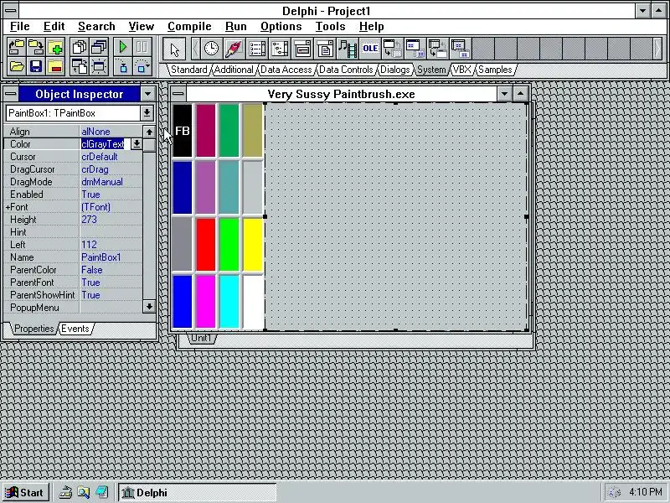Open the Dialogs palette tab
This screenshot has width=670, height=503.
point(394,70)
